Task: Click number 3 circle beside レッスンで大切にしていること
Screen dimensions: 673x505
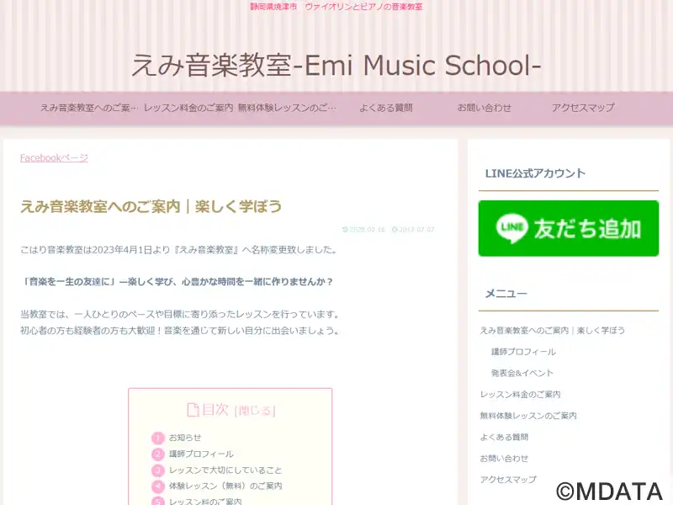Action: pos(158,470)
